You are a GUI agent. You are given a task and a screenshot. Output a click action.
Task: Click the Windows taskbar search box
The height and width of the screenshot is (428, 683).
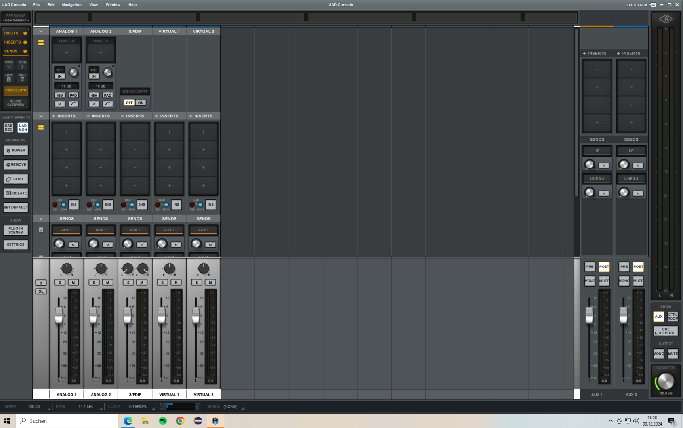(x=67, y=421)
